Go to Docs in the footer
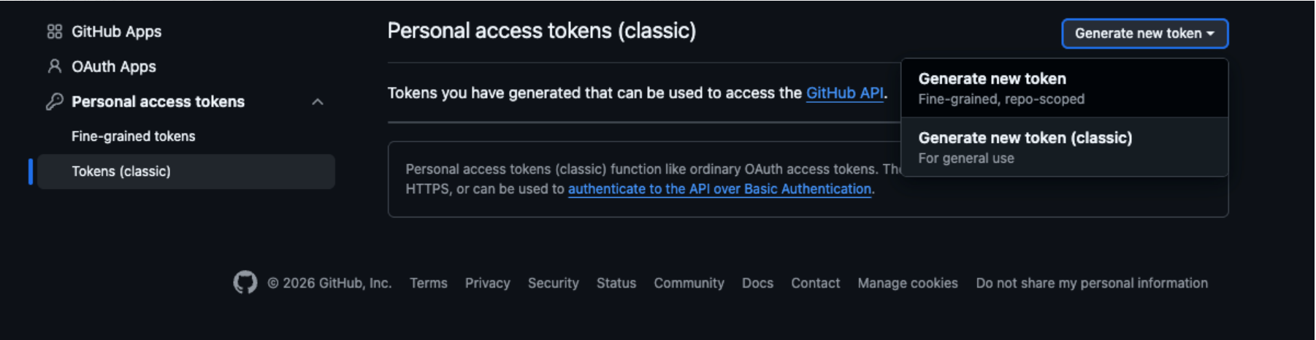This screenshot has height=340, width=1316. click(x=757, y=283)
